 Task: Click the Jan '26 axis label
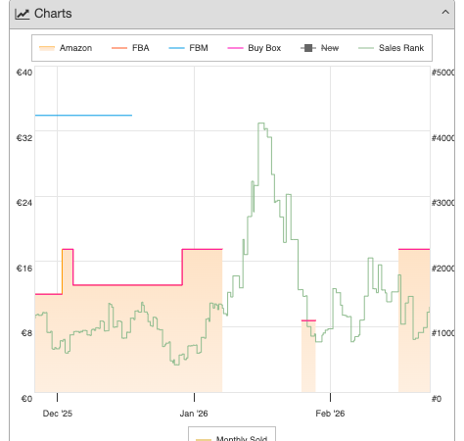tap(194, 414)
